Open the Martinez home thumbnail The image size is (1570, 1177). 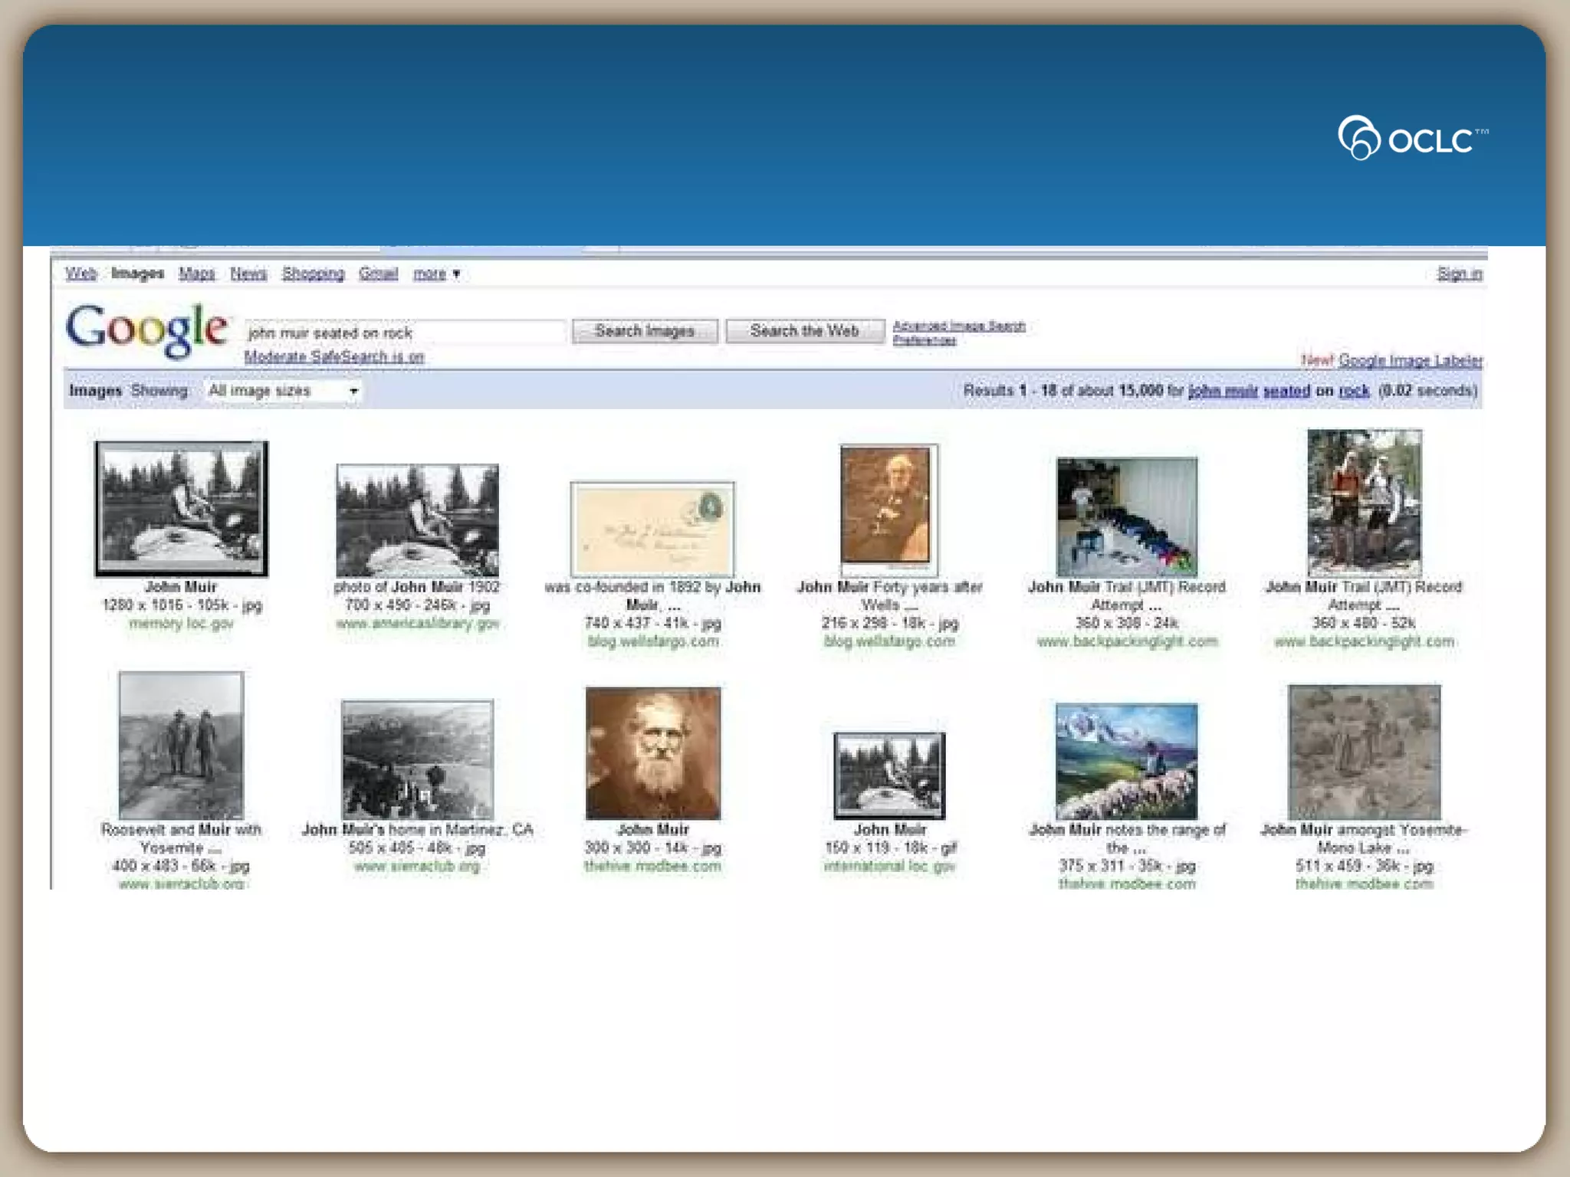(417, 759)
